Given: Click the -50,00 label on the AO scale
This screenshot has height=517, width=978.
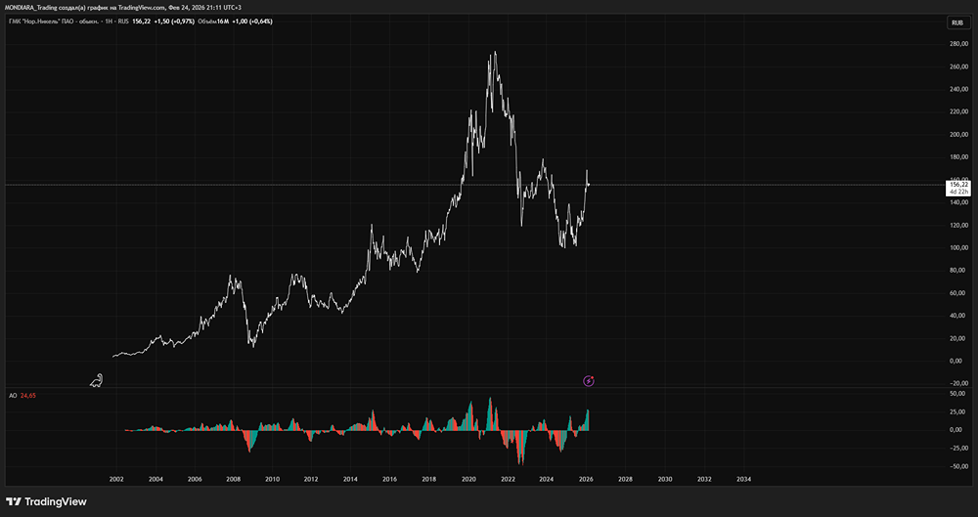Looking at the screenshot, I should click(957, 466).
